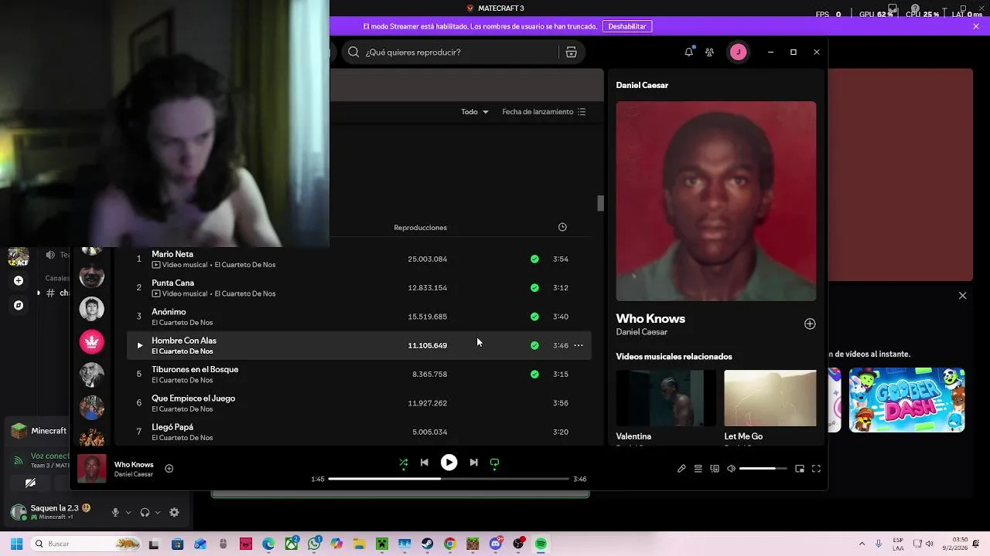Screen dimensions: 990x556
Task: Open the Punta Cana song title
Action: (172, 283)
